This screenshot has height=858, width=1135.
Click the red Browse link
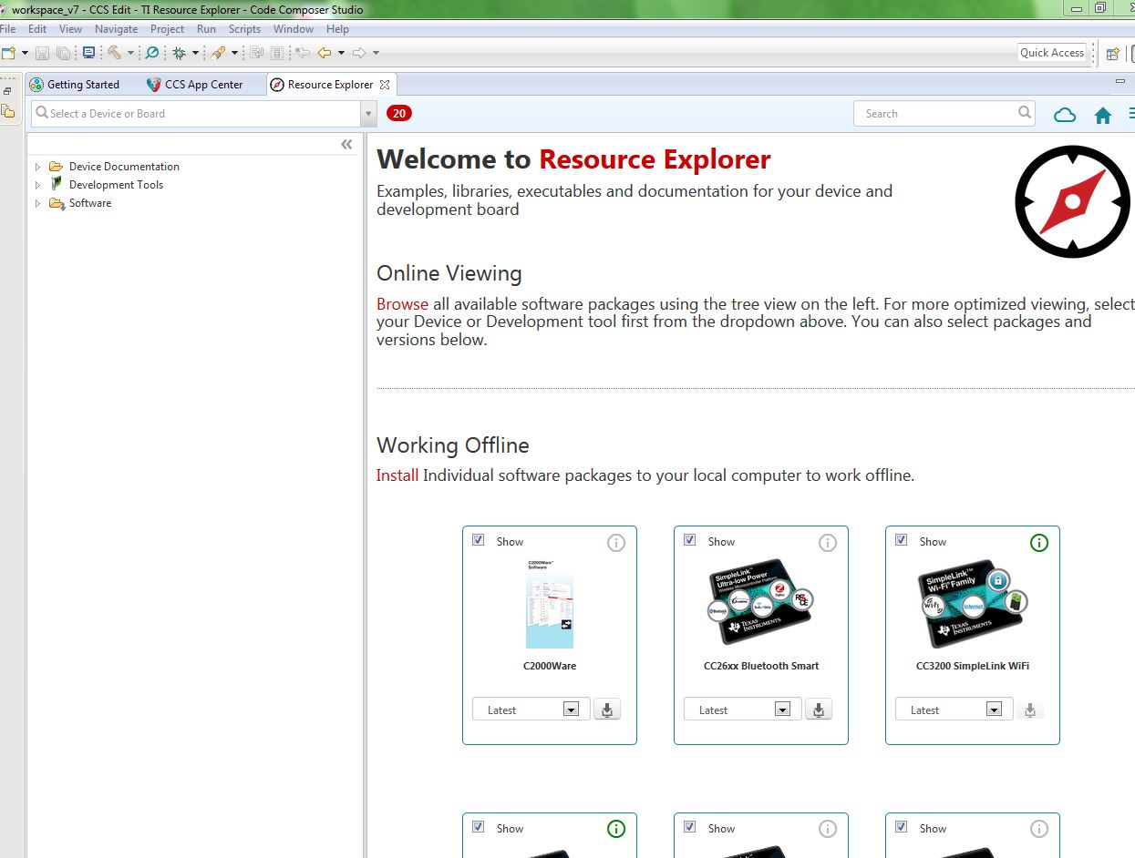tap(402, 304)
